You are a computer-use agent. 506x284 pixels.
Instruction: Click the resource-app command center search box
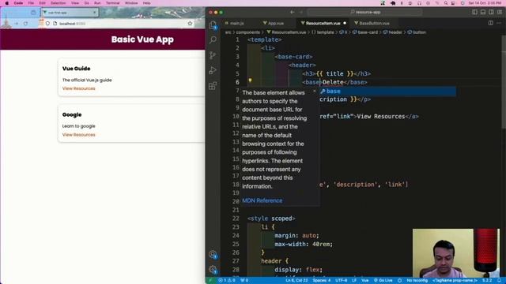click(364, 13)
